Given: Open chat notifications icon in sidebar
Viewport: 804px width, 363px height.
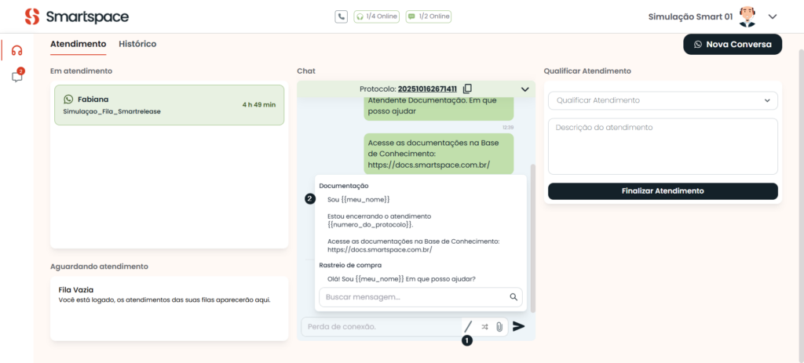Looking at the screenshot, I should click(x=16, y=77).
